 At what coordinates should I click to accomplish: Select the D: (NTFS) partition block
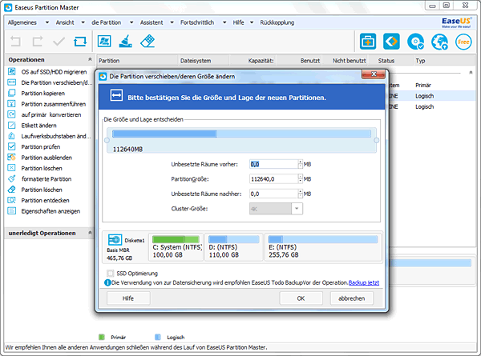234,247
